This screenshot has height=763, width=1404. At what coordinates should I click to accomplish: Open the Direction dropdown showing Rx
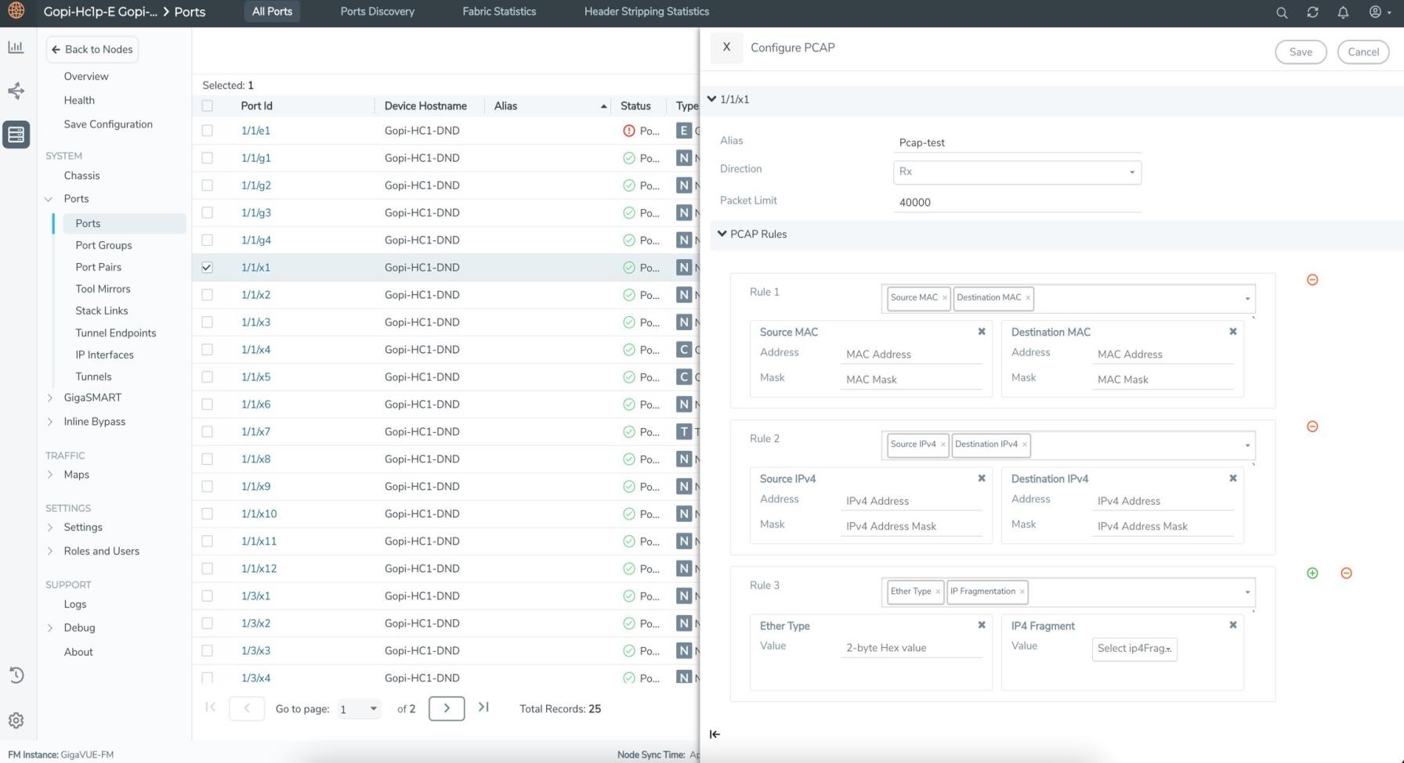pyautogui.click(x=1016, y=172)
